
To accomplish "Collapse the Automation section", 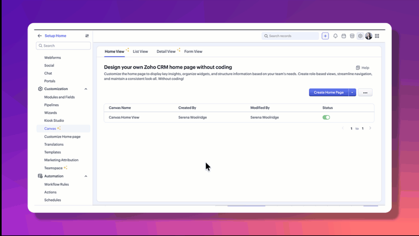I will [86, 176].
